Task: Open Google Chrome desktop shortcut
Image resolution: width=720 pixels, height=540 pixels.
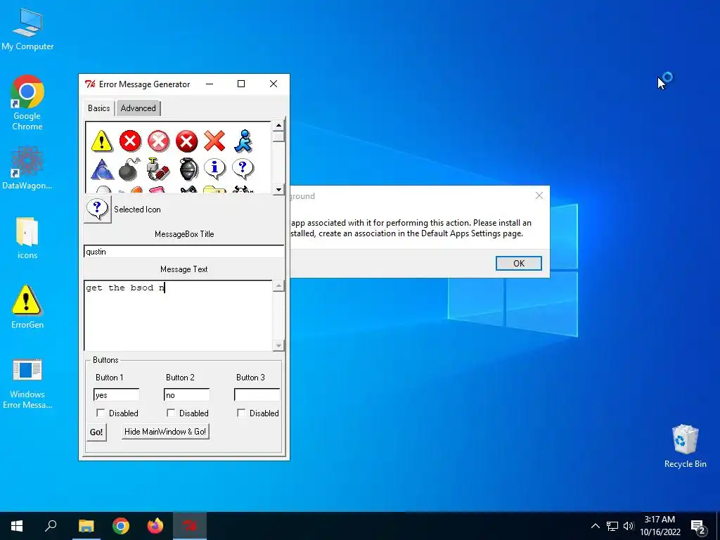Action: pyautogui.click(x=27, y=103)
